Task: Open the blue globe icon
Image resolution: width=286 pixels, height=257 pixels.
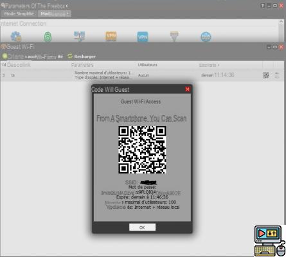Action: click(206, 37)
